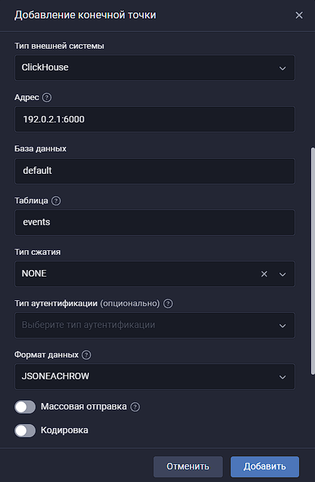Click the help icon next to Адрес
This screenshot has height=482, width=315.
(46, 97)
